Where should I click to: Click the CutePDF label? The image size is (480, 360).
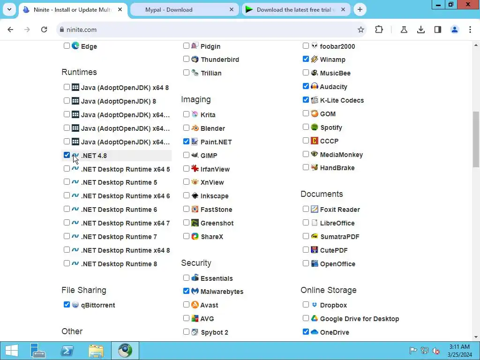(x=334, y=250)
